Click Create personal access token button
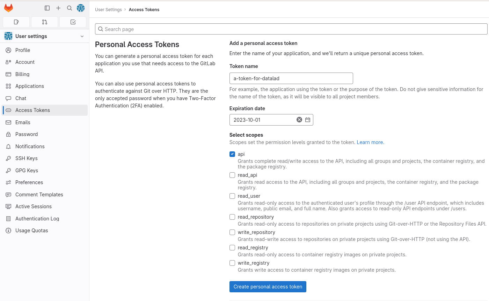This screenshot has height=301, width=489. [x=268, y=287]
